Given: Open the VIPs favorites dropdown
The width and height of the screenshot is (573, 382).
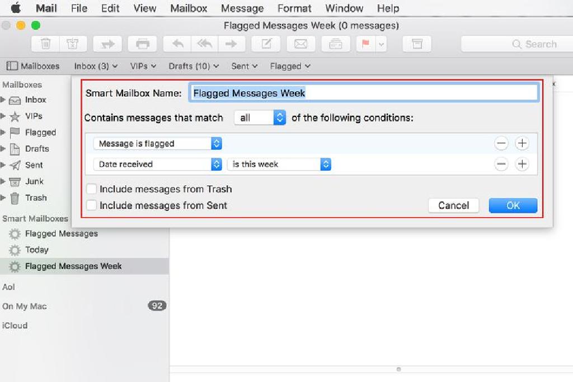Looking at the screenshot, I should [143, 66].
